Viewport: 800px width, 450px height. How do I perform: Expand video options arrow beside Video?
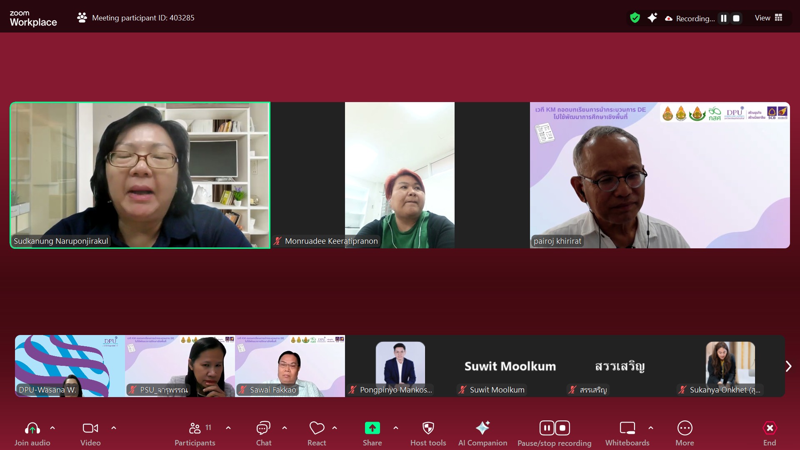point(114,428)
